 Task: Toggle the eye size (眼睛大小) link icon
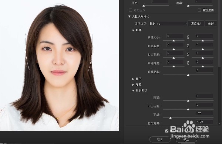point(188,37)
